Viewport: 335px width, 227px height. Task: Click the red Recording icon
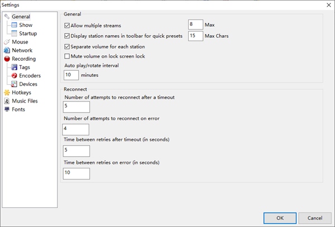(x=7, y=59)
